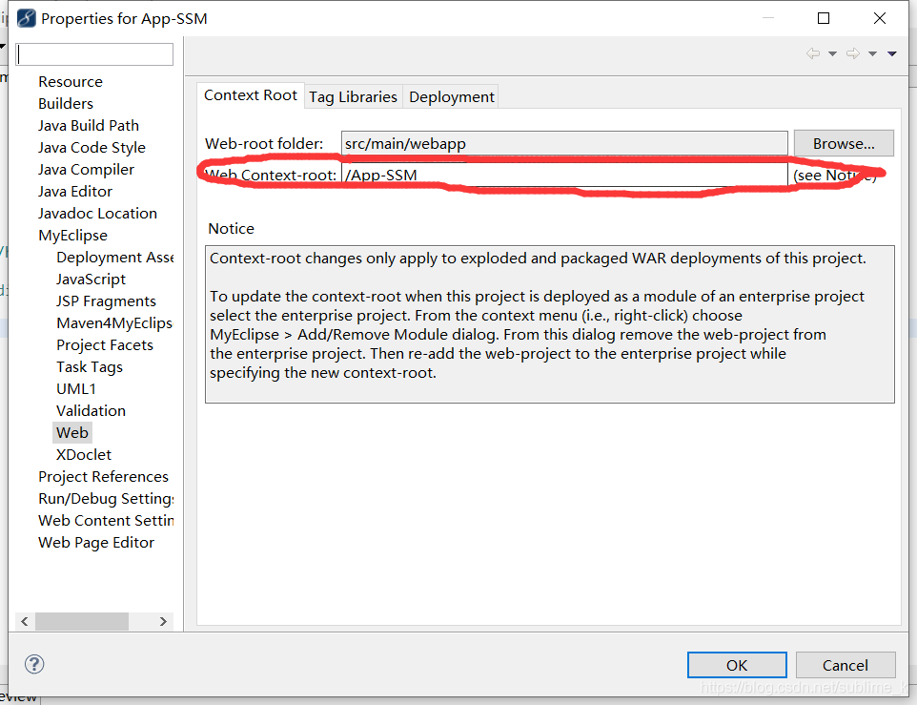Close the Properties for App-SSM dialog
The height and width of the screenshot is (705, 917).
[880, 18]
